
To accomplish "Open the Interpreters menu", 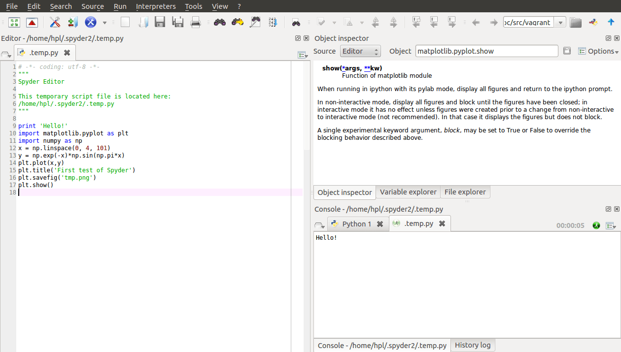I will [156, 6].
